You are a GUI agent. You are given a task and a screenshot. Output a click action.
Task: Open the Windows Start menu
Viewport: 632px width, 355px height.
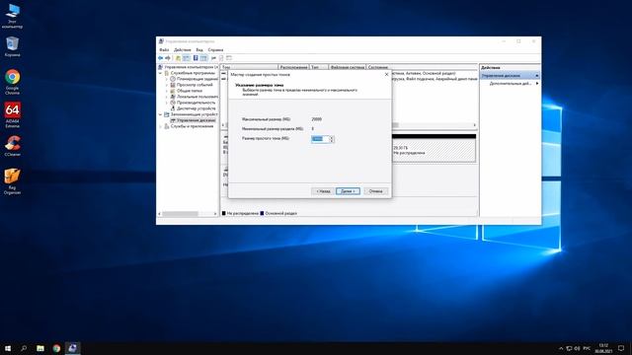8,348
